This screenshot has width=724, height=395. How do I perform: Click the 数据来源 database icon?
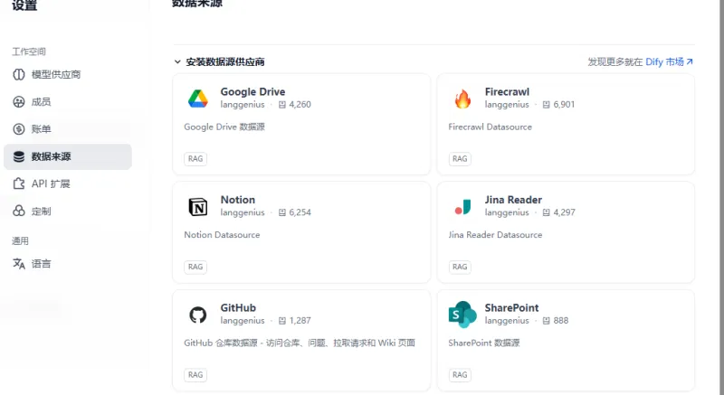(x=19, y=156)
